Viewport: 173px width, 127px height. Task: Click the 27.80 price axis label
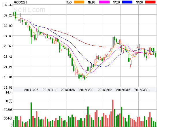(8, 36)
